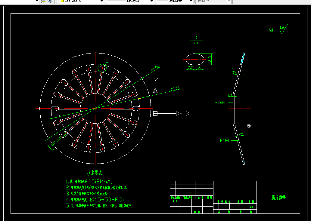Click the detail view label I
Viewport: 311px width, 221px height.
[x=197, y=38]
